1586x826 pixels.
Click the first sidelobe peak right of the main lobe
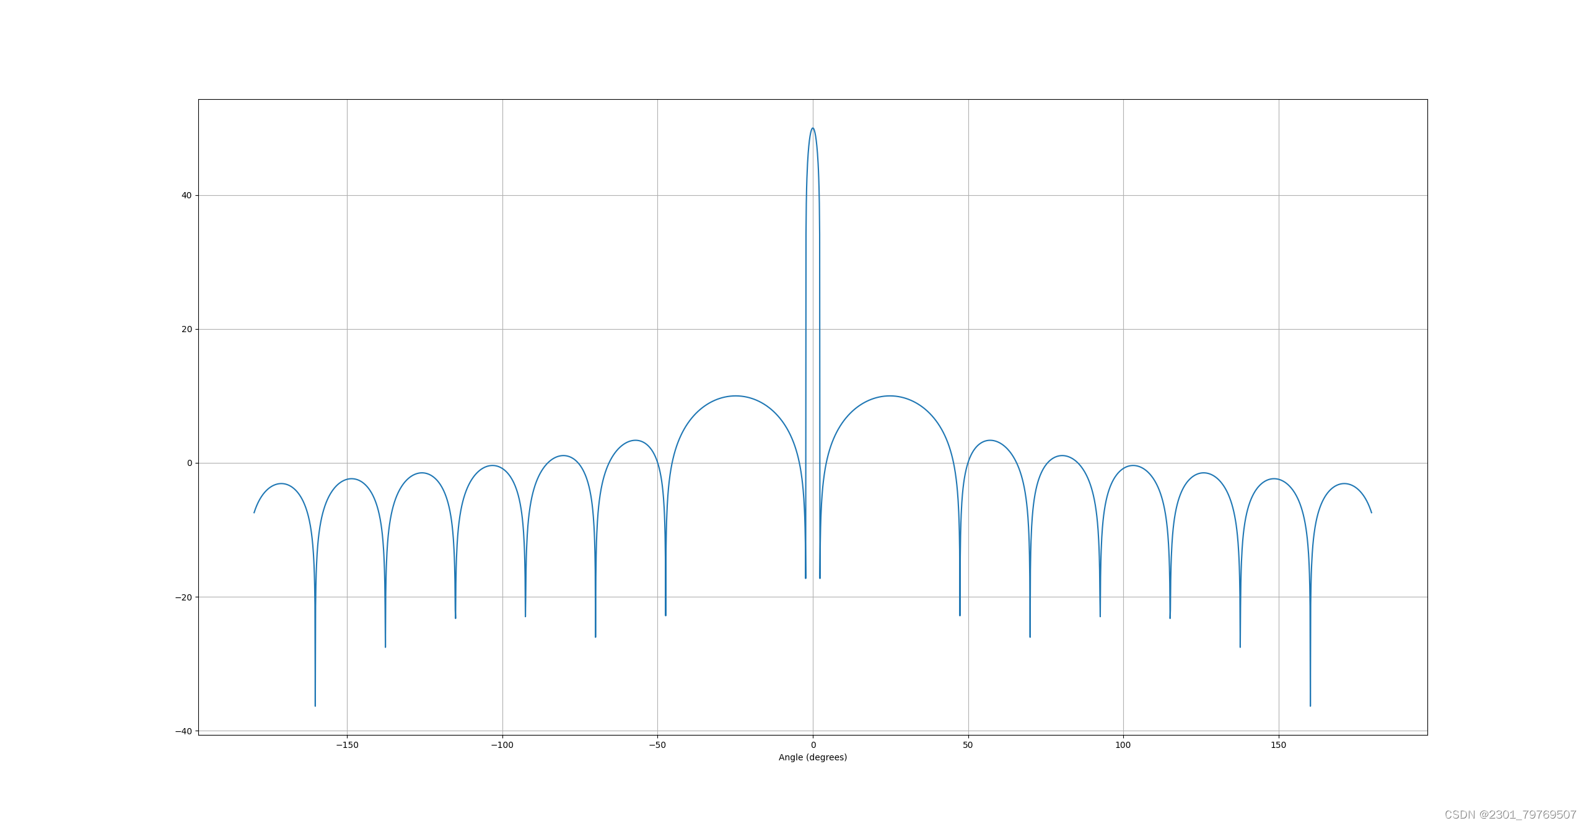890,396
